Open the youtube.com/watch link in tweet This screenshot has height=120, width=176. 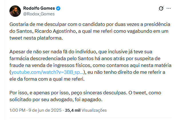(48, 72)
